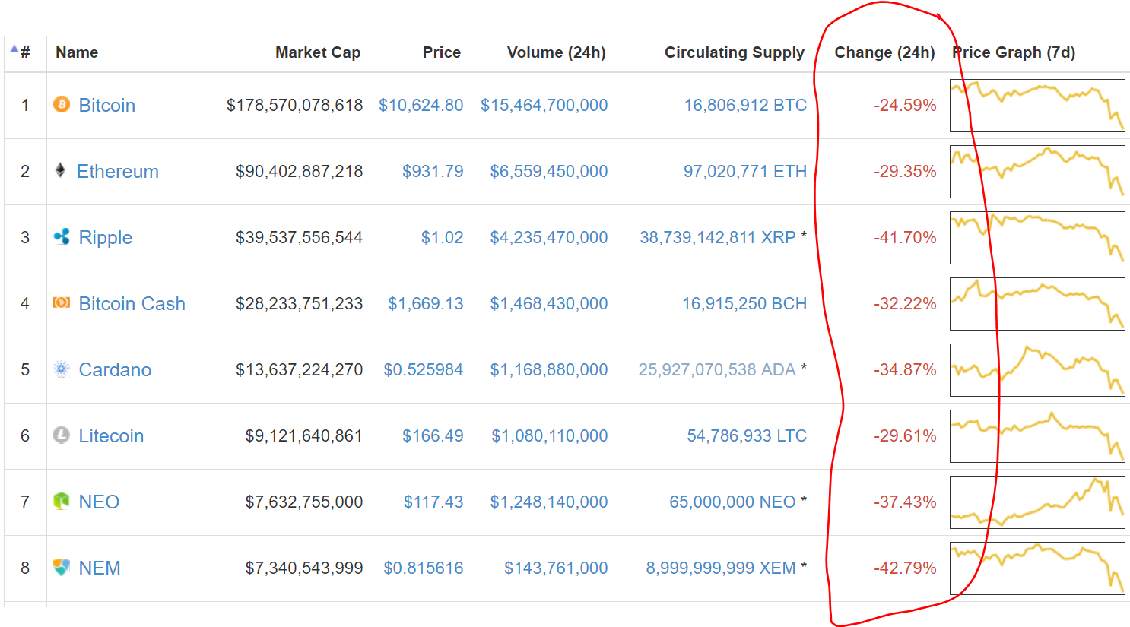Open Cardano's 7-day price graph
This screenshot has height=627, width=1130.
point(1037,370)
